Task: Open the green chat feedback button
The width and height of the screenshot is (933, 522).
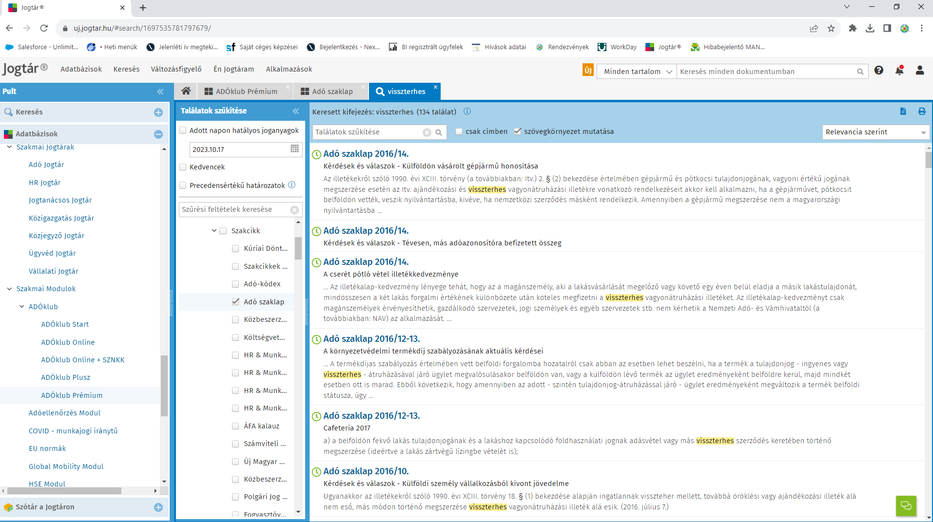Action: [x=906, y=505]
